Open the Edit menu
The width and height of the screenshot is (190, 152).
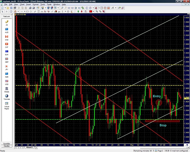(x=11, y=5)
